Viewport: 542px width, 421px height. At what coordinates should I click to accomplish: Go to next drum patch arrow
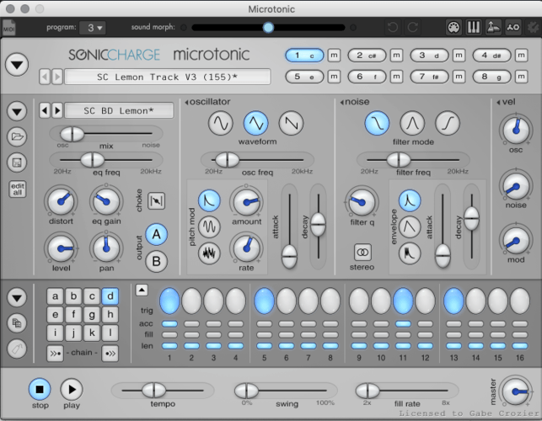point(57,110)
